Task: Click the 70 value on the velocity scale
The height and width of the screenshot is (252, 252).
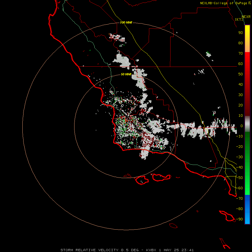Action: (x=241, y=53)
